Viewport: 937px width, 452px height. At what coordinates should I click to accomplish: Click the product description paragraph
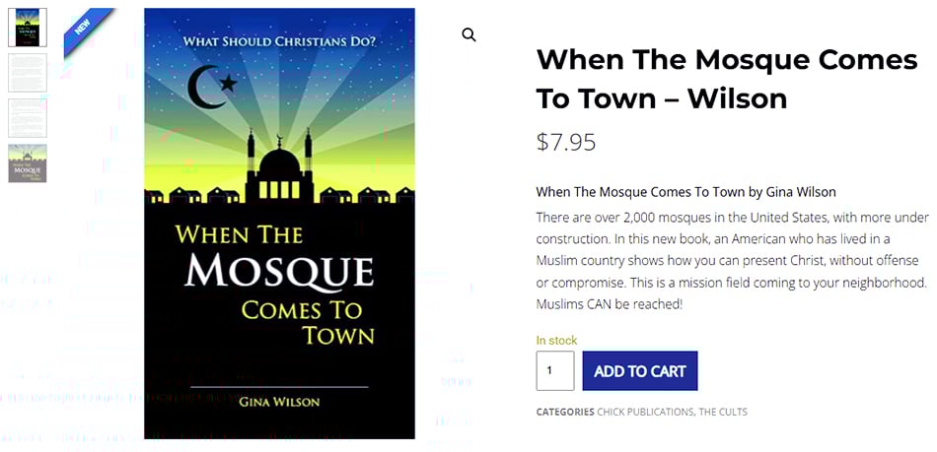732,260
